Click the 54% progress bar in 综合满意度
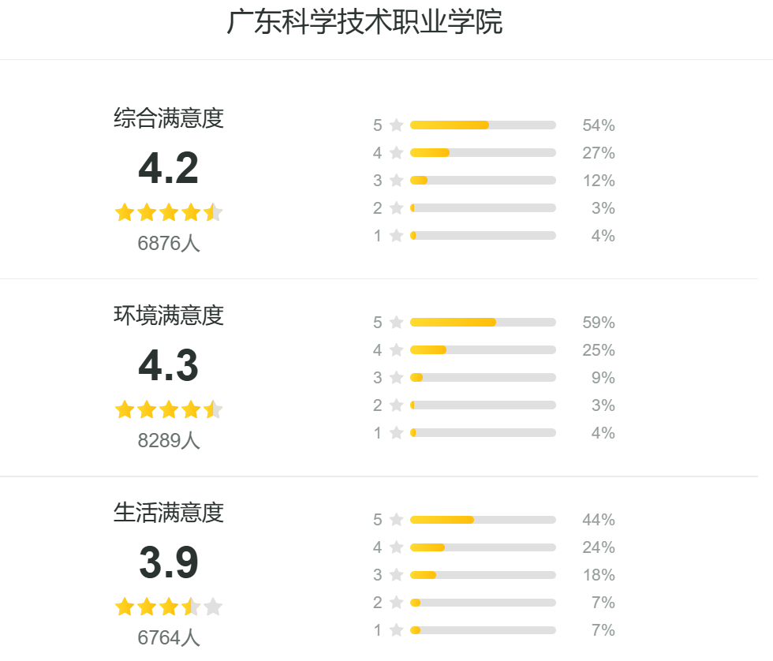 [483, 125]
